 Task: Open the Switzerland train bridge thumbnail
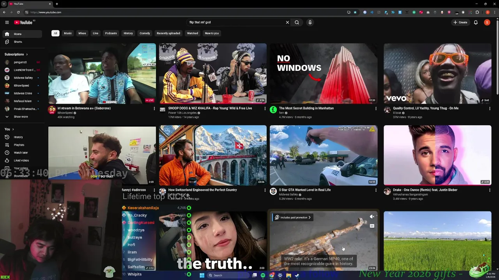(213, 155)
